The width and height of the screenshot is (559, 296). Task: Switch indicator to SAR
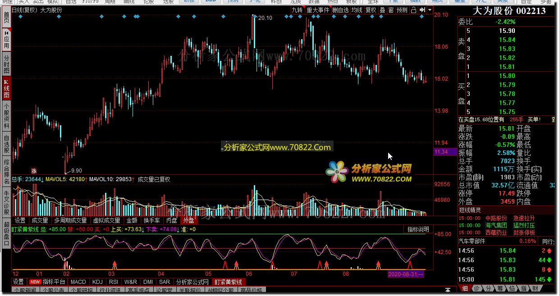165,282
